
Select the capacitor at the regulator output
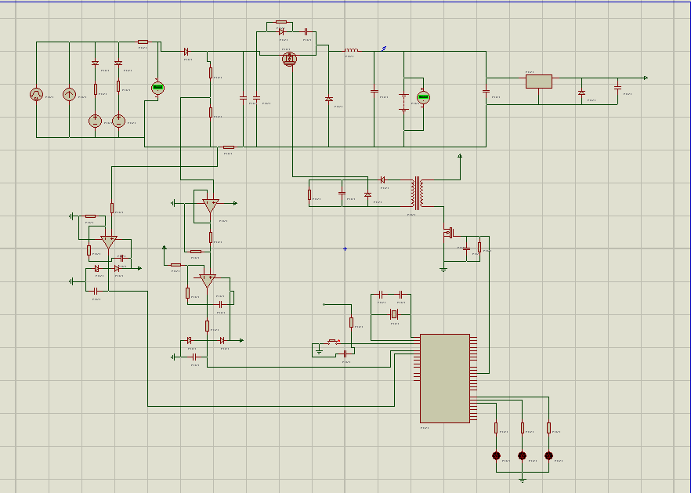coord(618,87)
